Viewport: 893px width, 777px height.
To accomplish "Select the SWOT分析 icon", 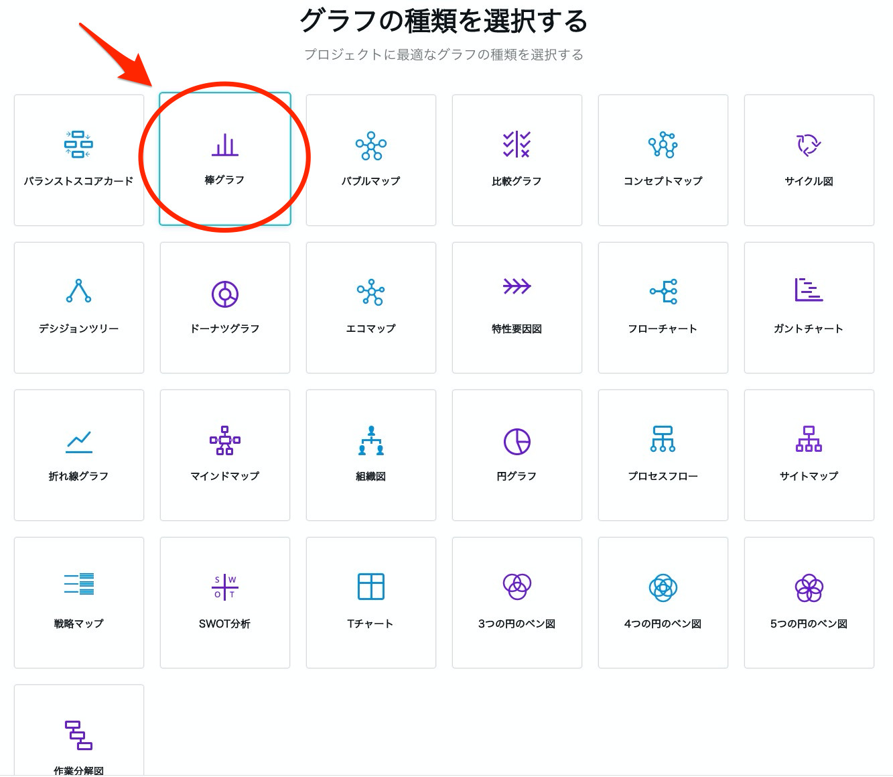I will click(x=225, y=587).
